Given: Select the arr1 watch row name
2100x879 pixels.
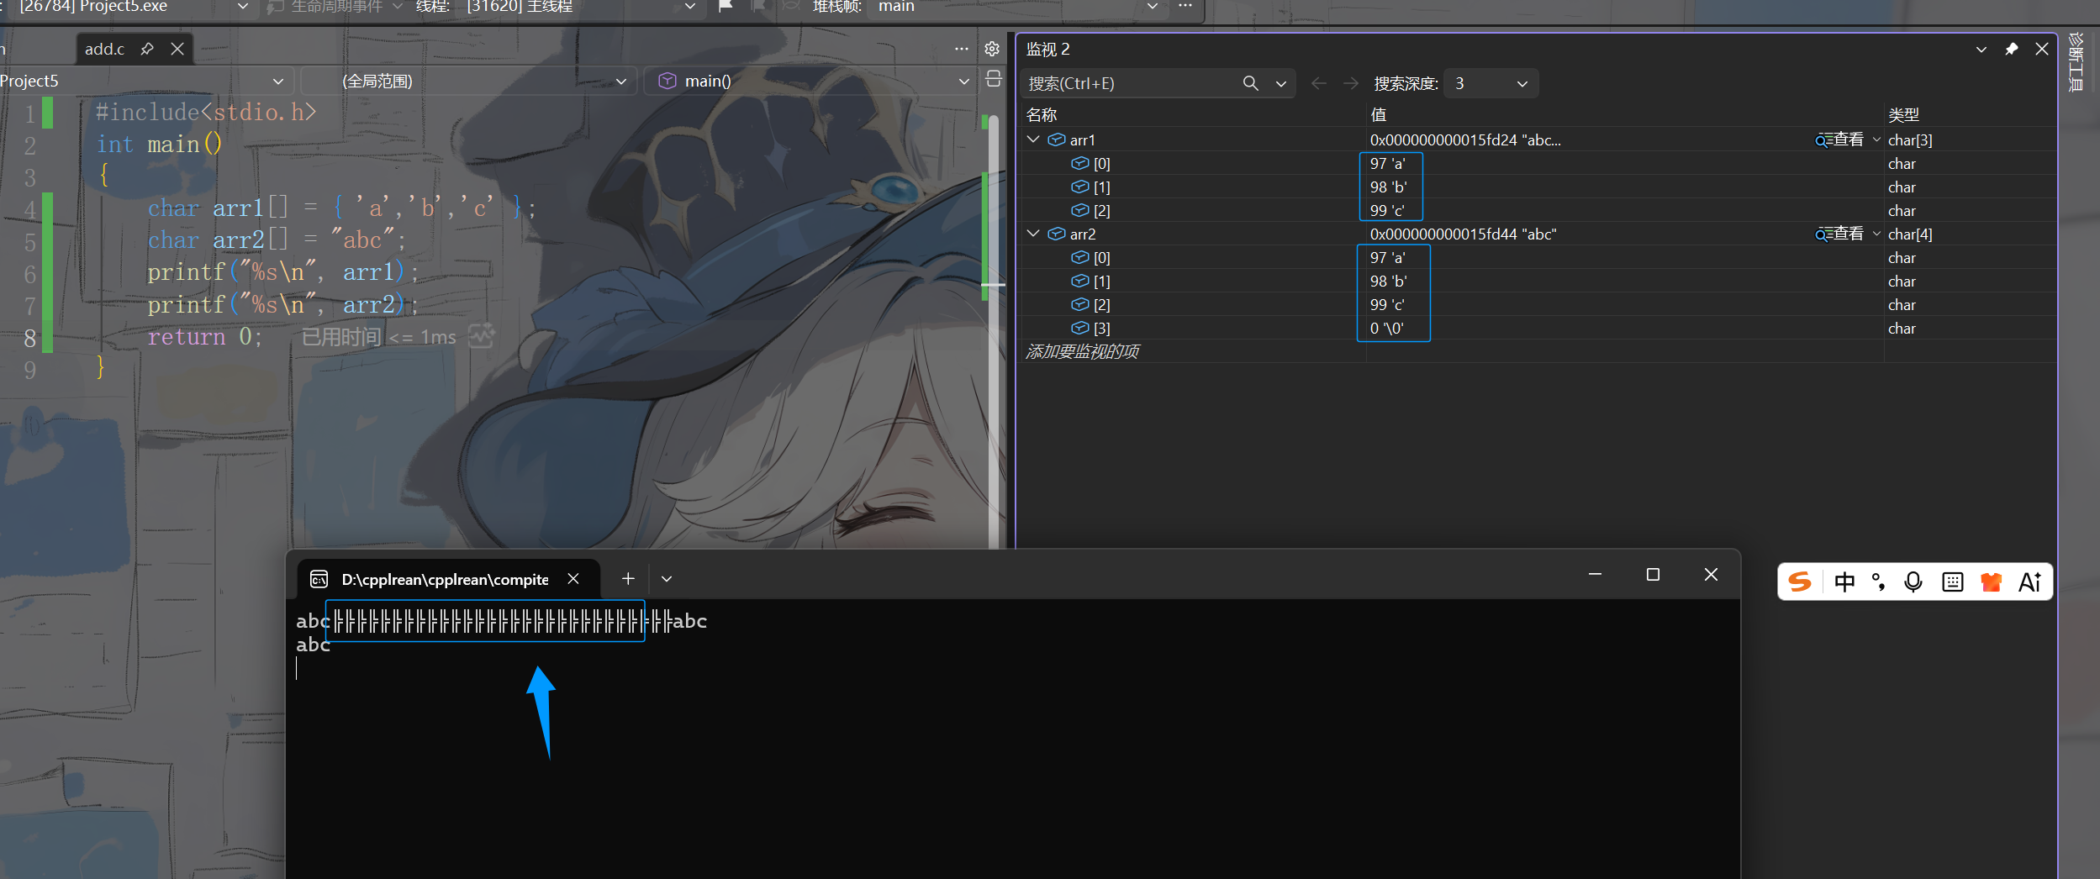Looking at the screenshot, I should pos(1083,140).
